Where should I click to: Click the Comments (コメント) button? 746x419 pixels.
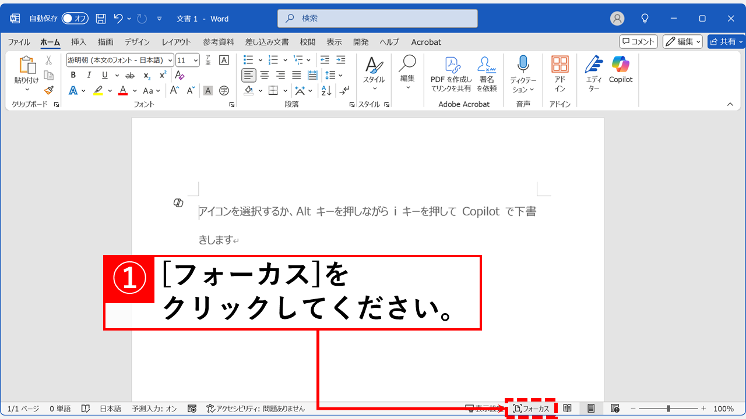(638, 41)
